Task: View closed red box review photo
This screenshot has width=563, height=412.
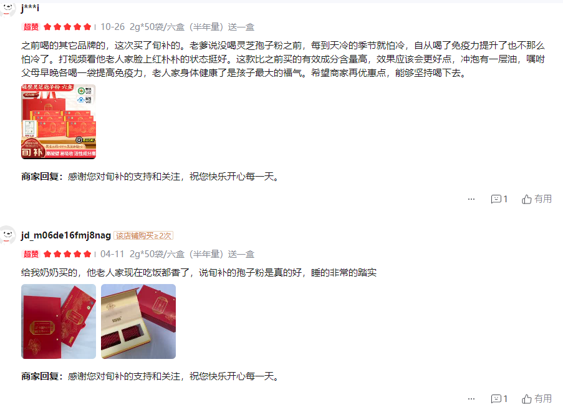Action: 59,321
